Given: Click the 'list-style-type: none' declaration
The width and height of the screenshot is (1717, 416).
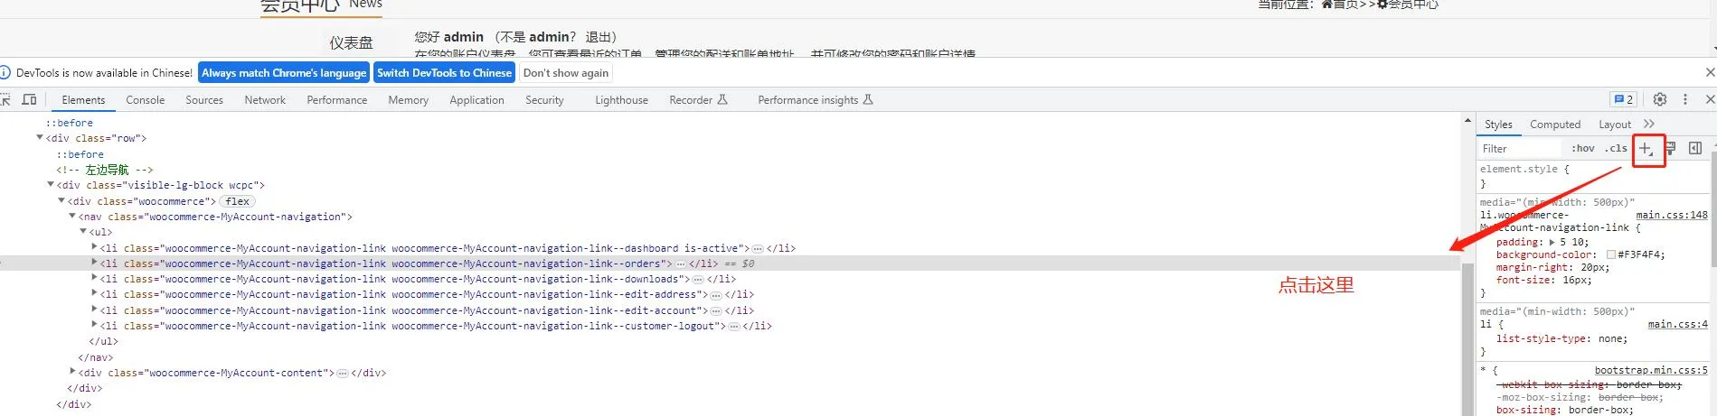Looking at the screenshot, I should [1561, 339].
